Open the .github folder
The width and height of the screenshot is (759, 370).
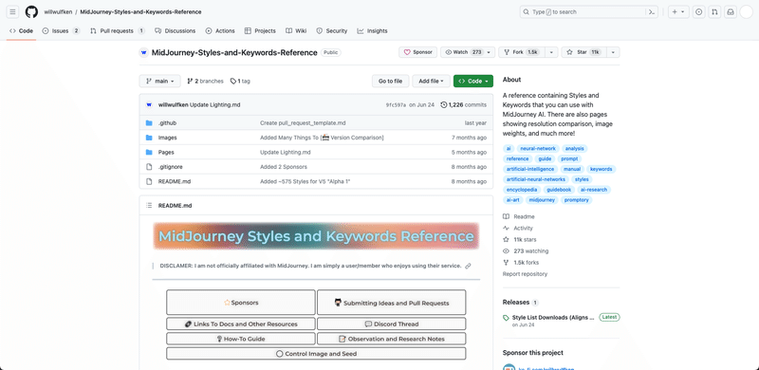pos(167,123)
